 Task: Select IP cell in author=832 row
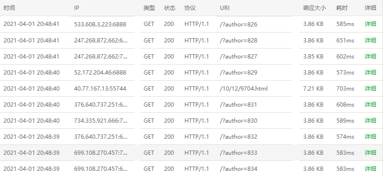click(101, 136)
